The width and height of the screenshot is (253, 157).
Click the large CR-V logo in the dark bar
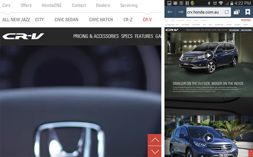pos(23,36)
